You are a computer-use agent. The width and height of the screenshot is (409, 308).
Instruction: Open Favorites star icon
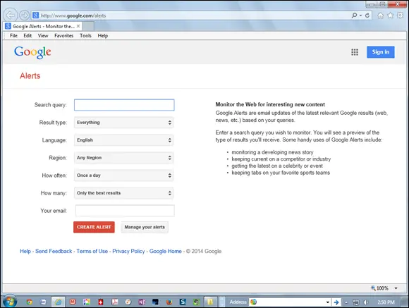coord(390,16)
